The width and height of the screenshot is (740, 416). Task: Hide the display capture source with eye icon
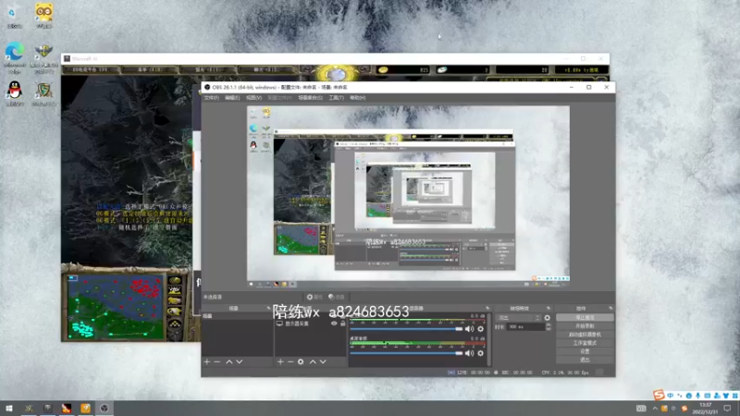coord(334,324)
